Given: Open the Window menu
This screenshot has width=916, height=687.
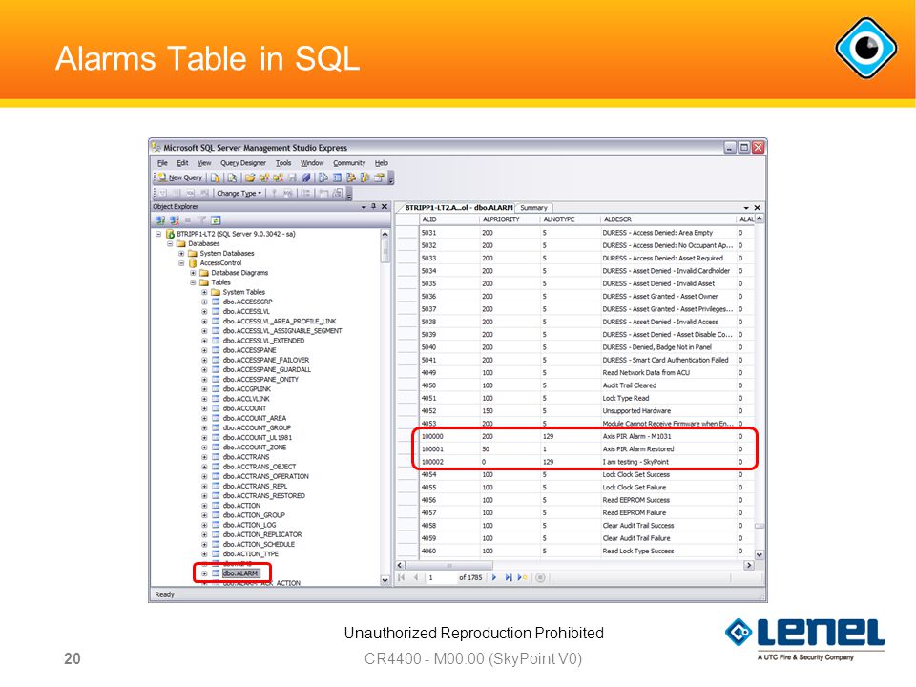Looking at the screenshot, I should [312, 163].
